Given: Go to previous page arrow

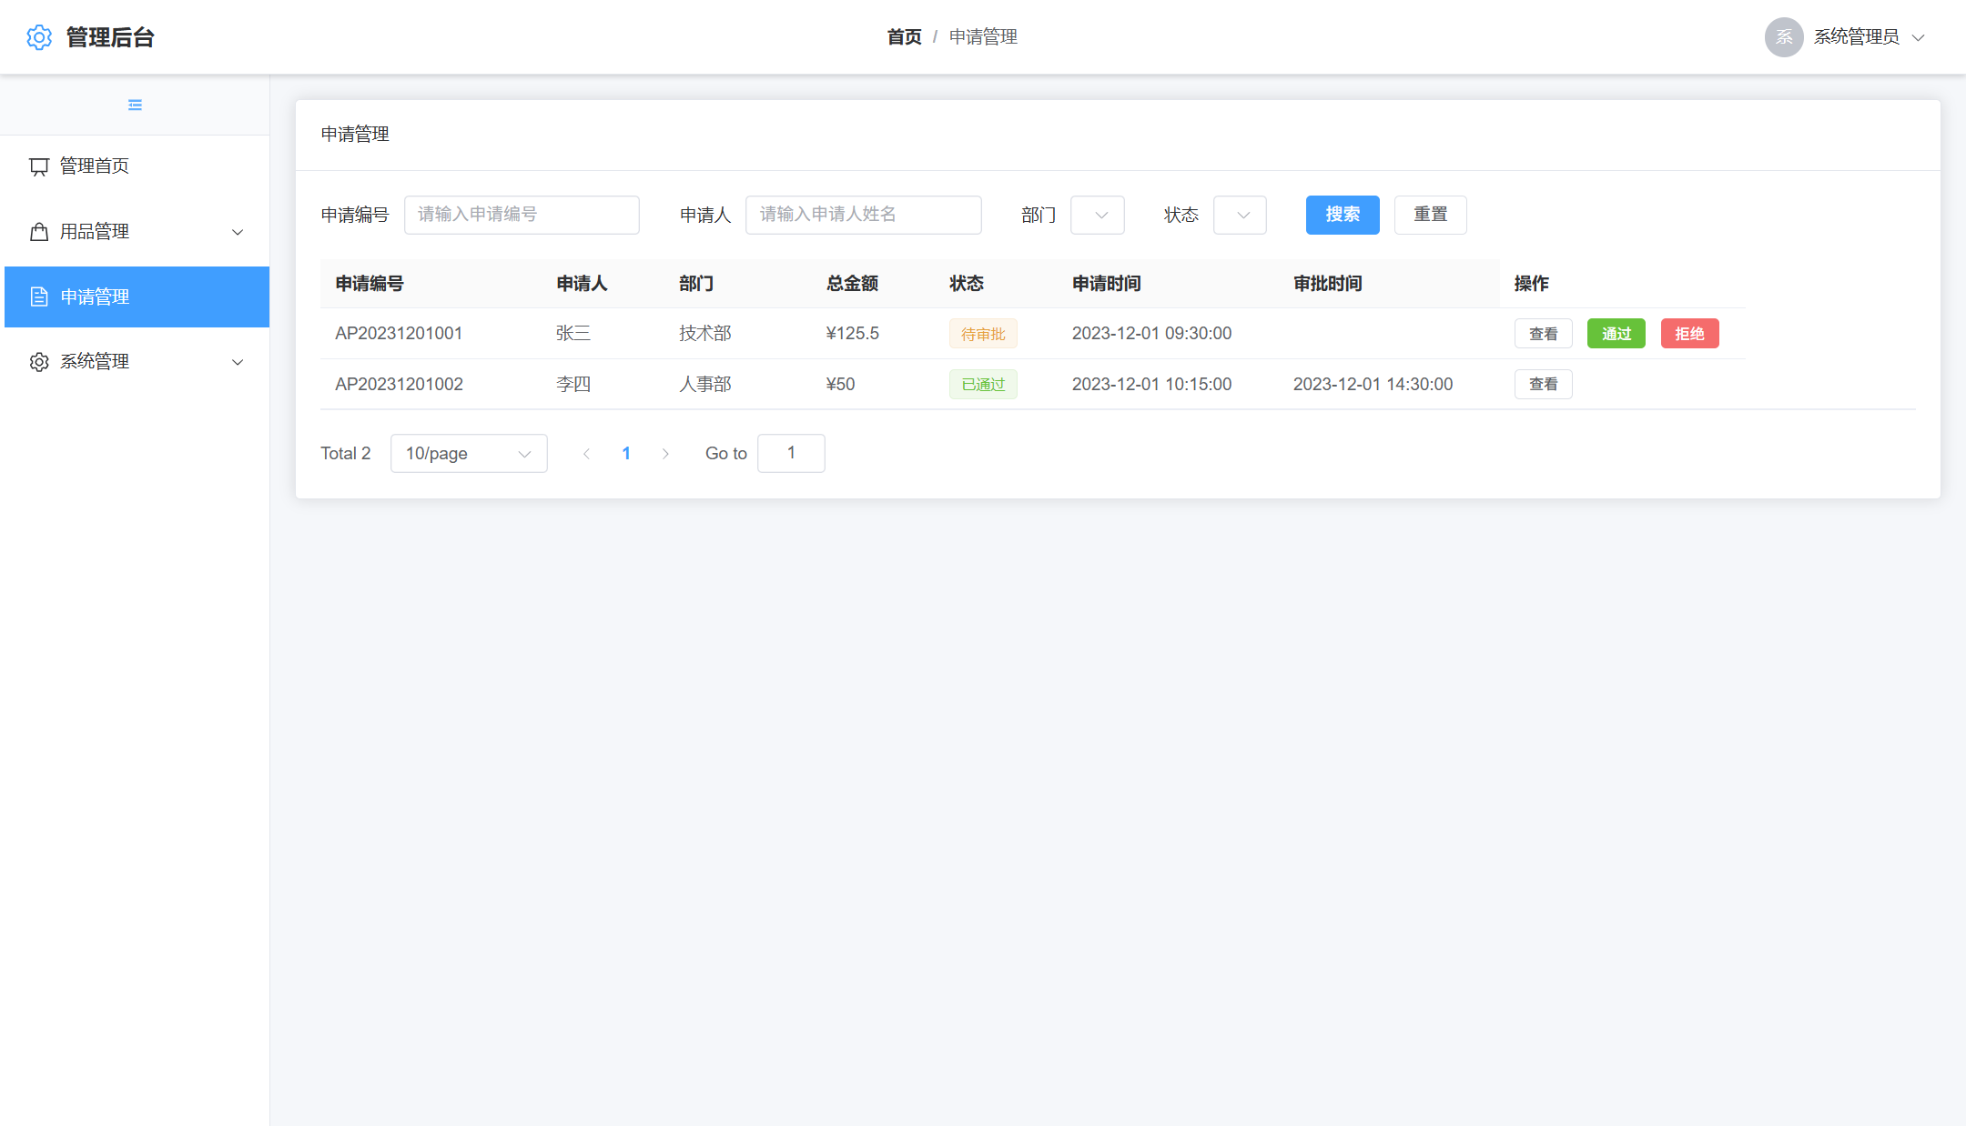Looking at the screenshot, I should click(586, 454).
